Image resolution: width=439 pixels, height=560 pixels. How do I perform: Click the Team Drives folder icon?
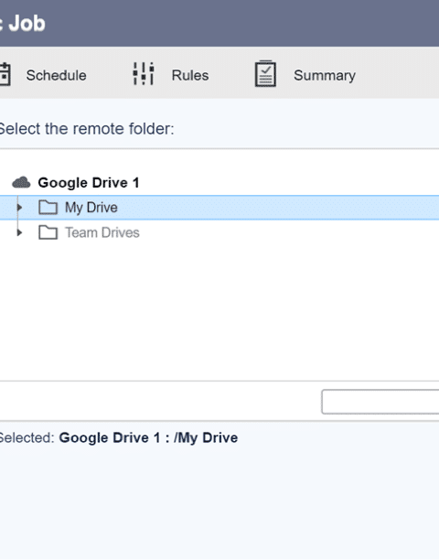coord(48,232)
